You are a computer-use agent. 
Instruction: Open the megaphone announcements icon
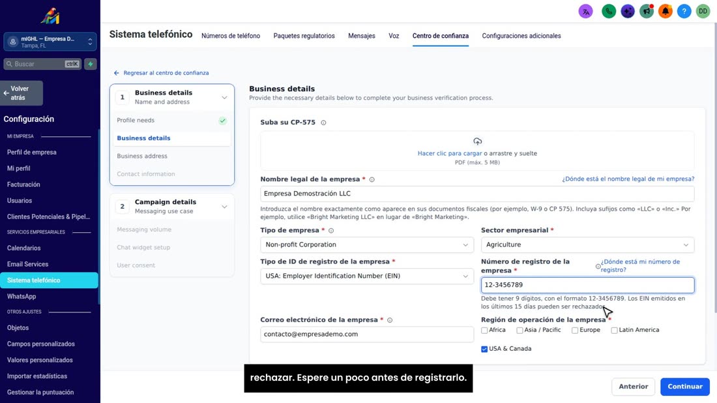(x=647, y=12)
